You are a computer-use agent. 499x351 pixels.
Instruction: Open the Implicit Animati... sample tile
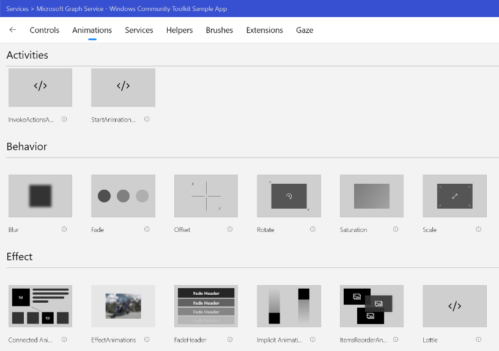pyautogui.click(x=289, y=306)
